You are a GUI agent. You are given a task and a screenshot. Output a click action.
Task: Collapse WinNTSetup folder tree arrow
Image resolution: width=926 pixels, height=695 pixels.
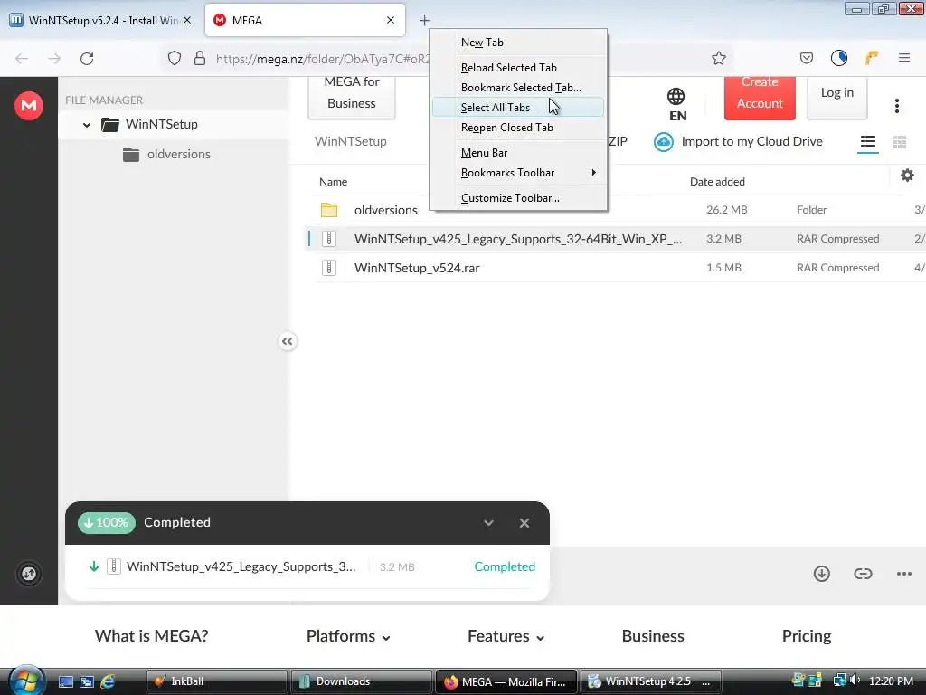[87, 125]
